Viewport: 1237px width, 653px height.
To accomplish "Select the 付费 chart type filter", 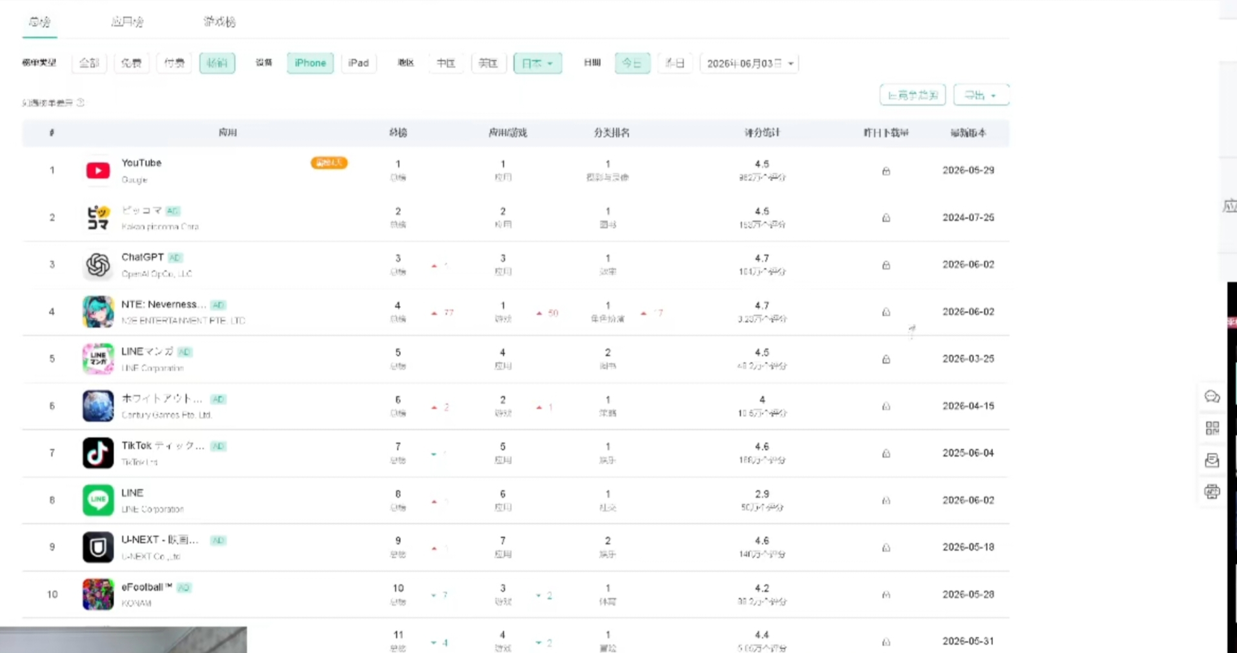I will (174, 63).
